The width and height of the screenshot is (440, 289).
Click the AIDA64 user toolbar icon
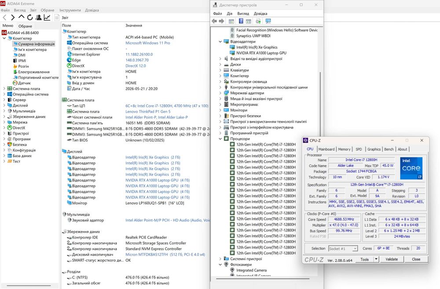[38, 18]
